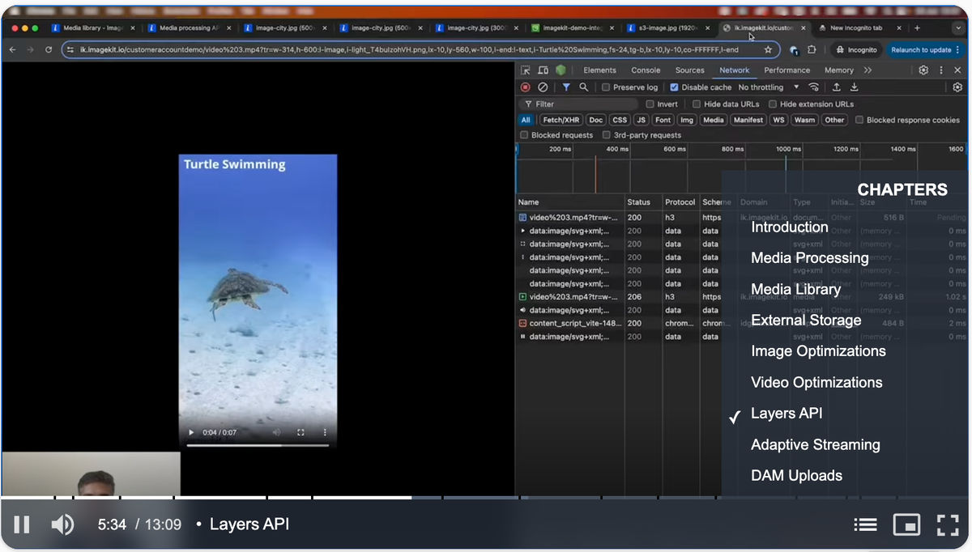Pause the tutorial video
Viewport: 972px width, 552px height.
pos(22,524)
